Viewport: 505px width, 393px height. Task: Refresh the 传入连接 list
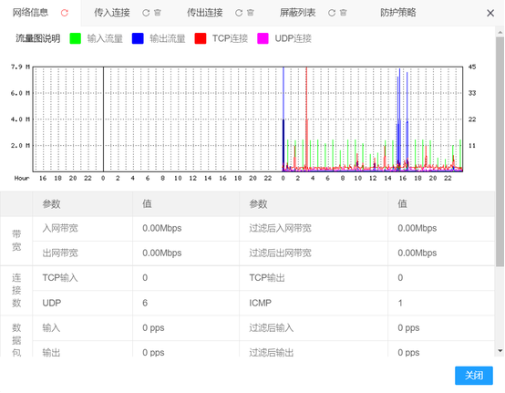[146, 13]
